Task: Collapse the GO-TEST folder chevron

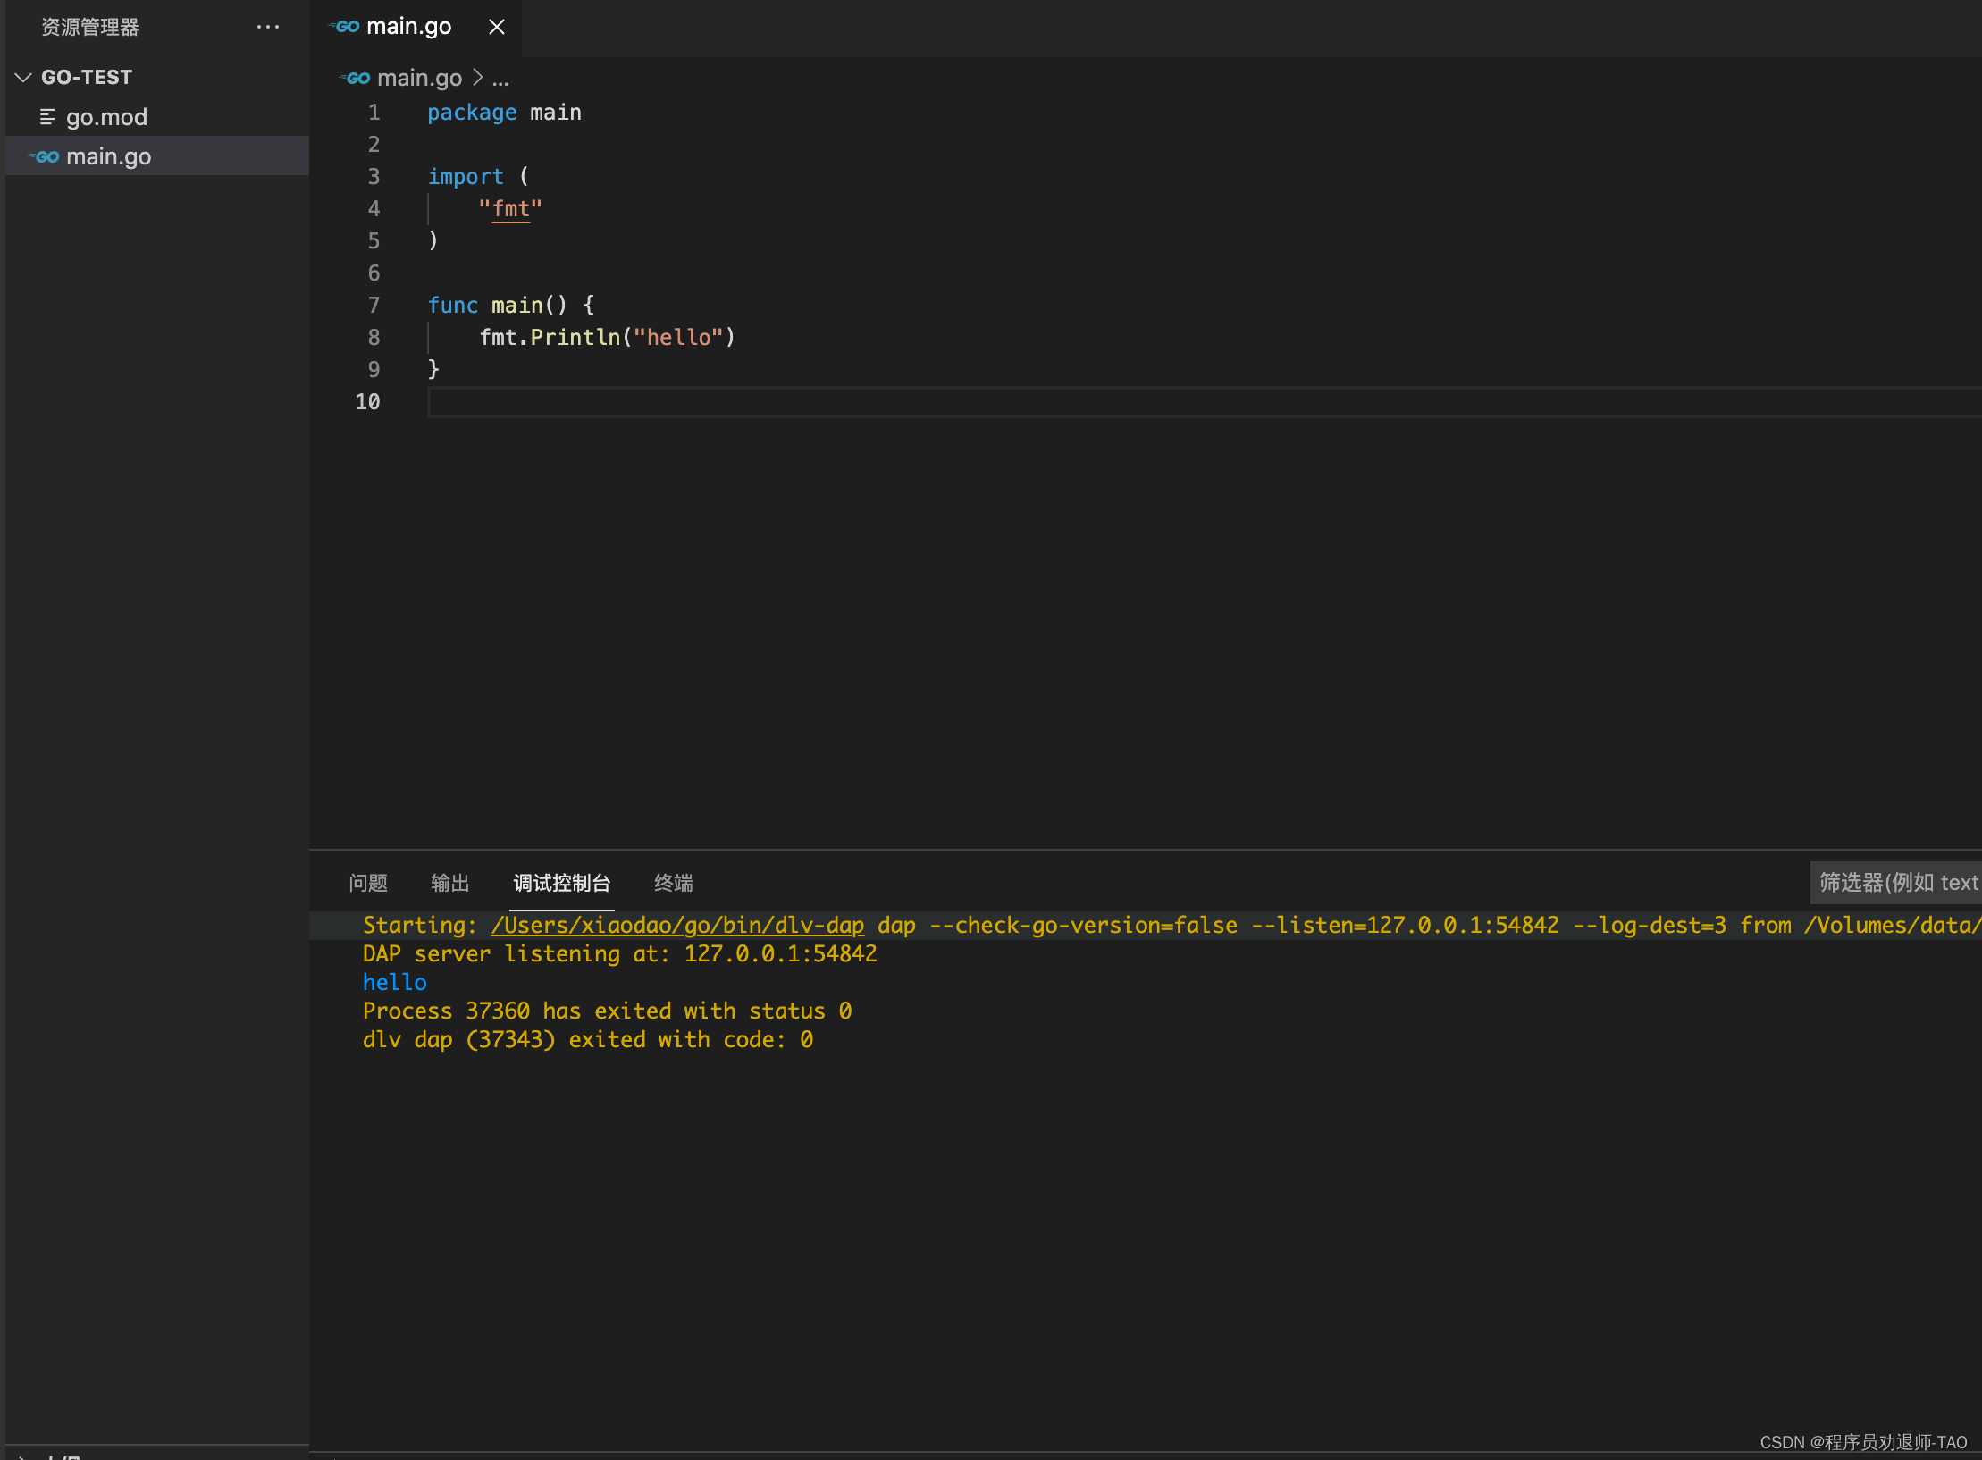Action: [x=24, y=78]
